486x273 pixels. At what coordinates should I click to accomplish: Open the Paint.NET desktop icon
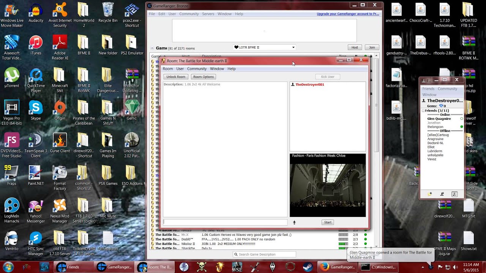[36, 176]
